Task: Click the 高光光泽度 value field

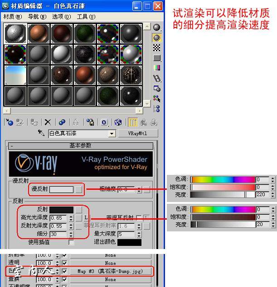Action: [58, 218]
